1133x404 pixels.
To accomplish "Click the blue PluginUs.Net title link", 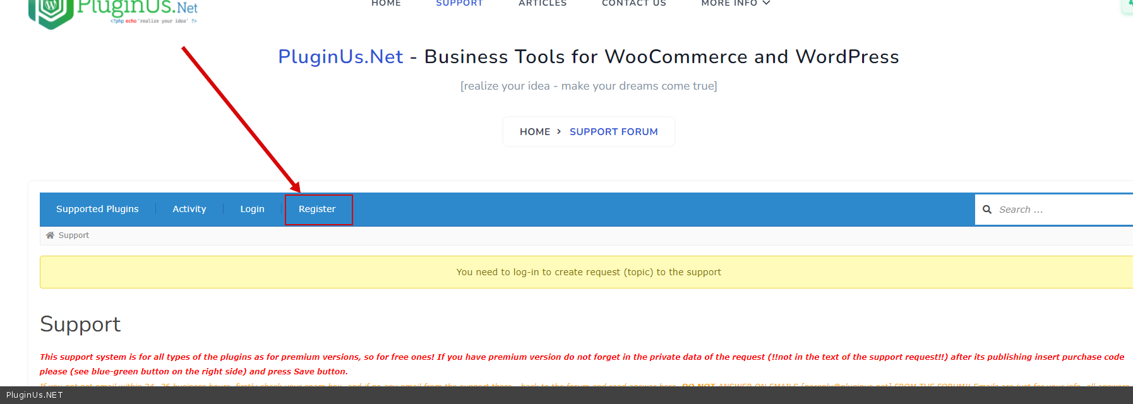I will point(340,57).
